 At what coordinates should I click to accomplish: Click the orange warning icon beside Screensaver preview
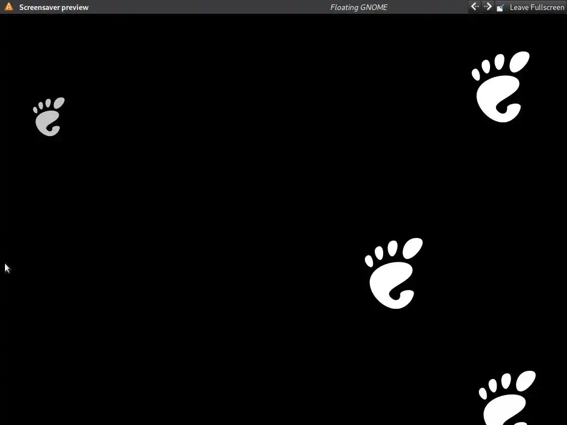(x=9, y=7)
